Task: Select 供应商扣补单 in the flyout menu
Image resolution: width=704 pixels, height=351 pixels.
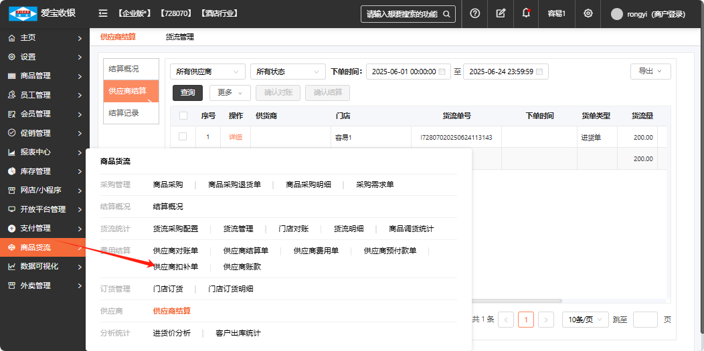Action: 175,267
